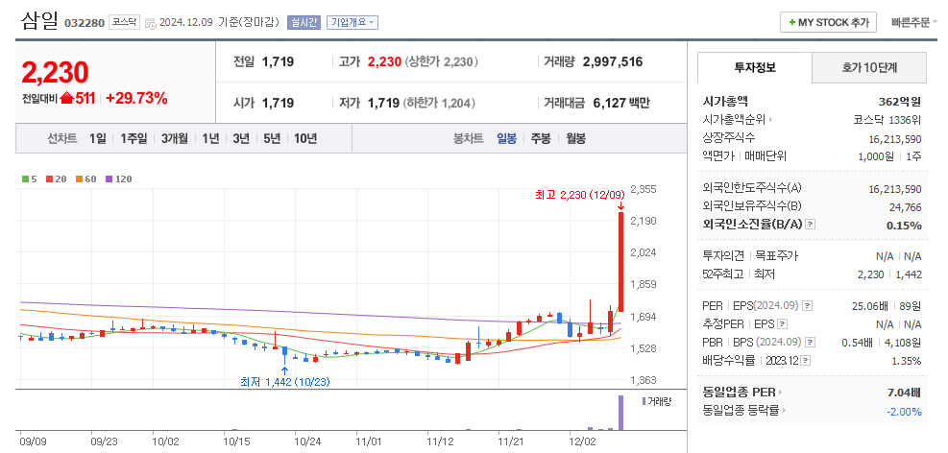Select the 3년 line chart period
This screenshot has height=453, width=948.
tap(241, 138)
